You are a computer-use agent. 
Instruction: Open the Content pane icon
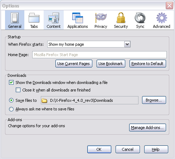54,18
